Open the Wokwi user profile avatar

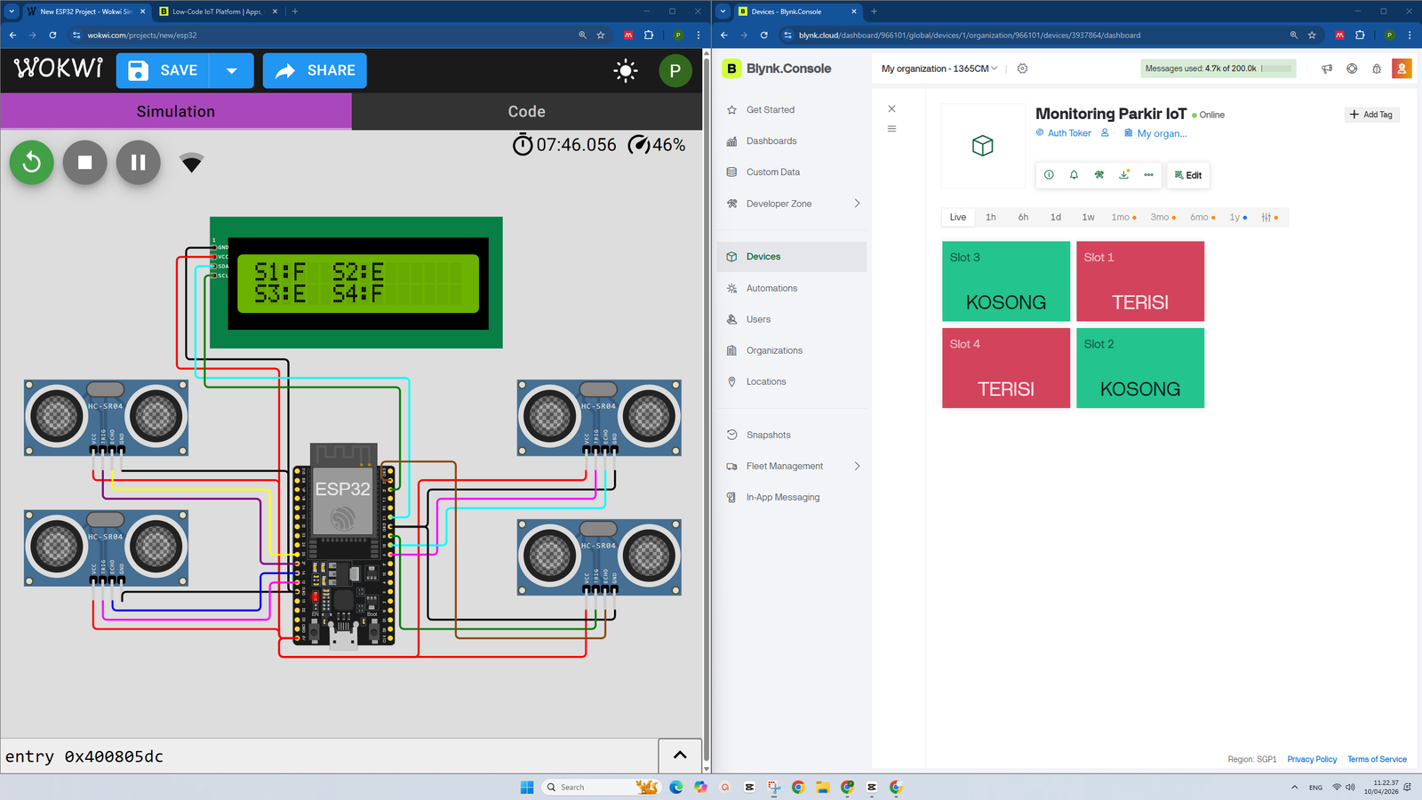pos(675,70)
